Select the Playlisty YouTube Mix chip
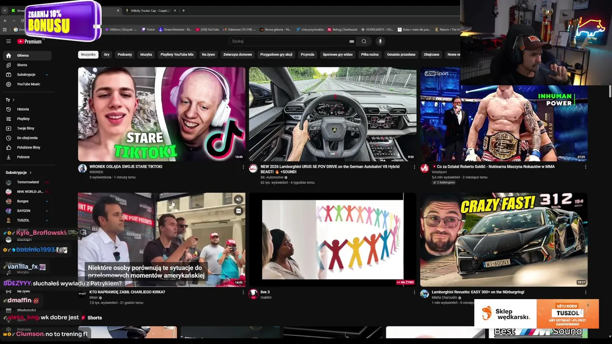This screenshot has height=344, width=612. coord(177,54)
